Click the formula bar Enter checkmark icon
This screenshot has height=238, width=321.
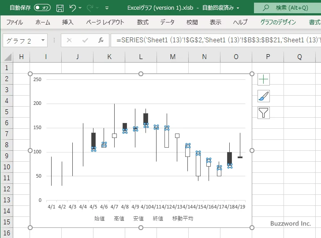(x=85, y=40)
